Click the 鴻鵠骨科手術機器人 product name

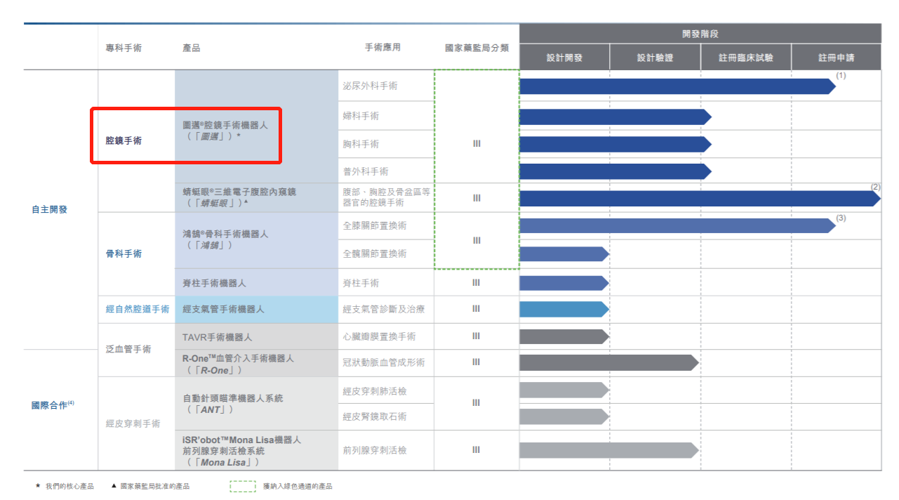pyautogui.click(x=225, y=234)
